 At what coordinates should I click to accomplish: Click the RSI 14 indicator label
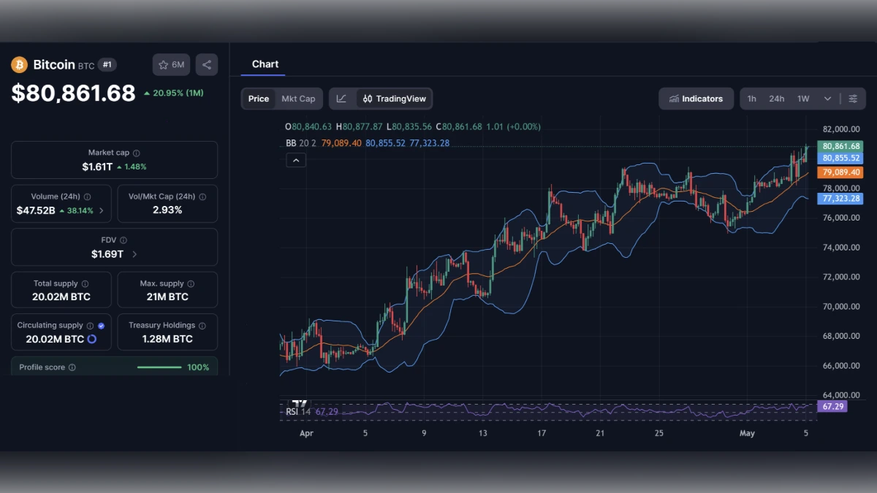tap(298, 412)
